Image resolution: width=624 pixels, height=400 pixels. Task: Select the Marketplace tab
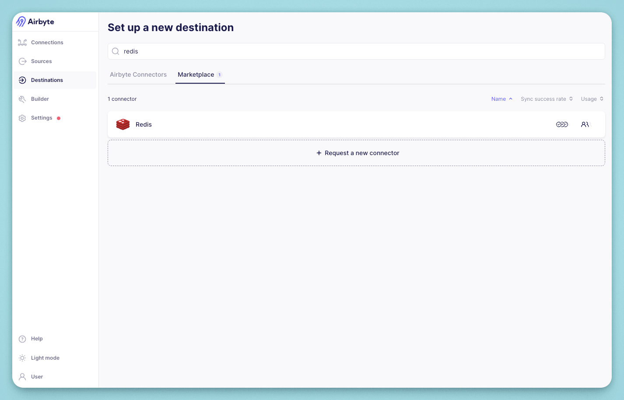click(200, 74)
